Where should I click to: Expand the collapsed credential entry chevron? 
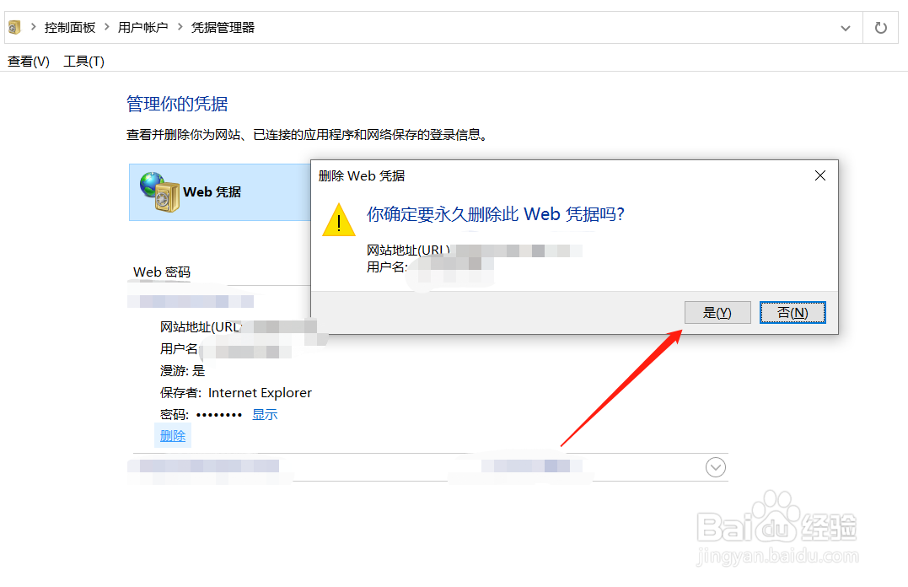click(716, 467)
